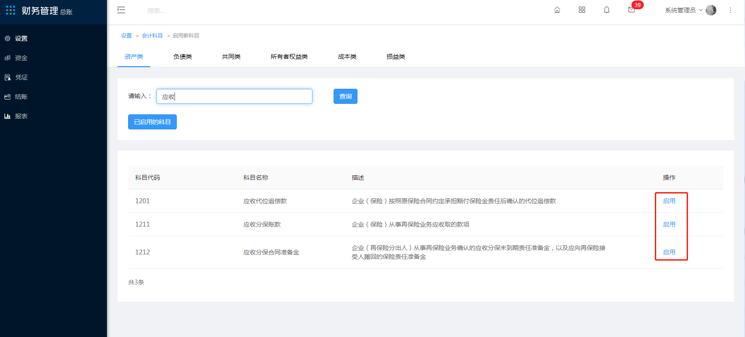Focus the 请输入 subject input field
Screen dimensions: 745x337
tap(234, 96)
